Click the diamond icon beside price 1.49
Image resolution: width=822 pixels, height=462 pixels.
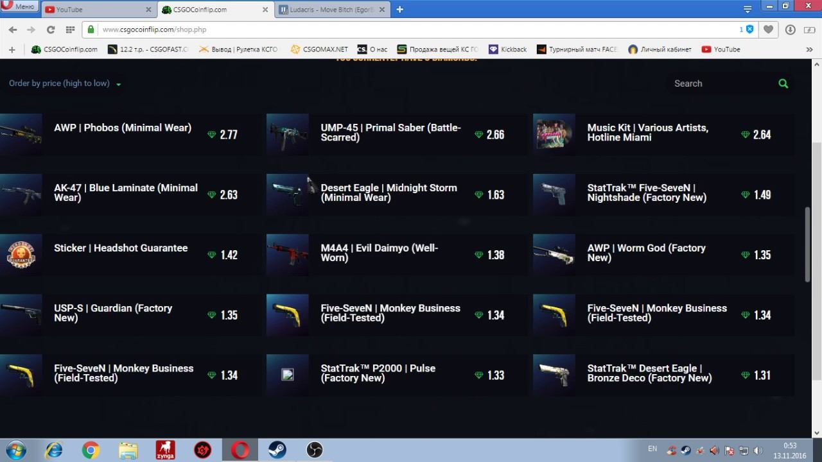[745, 195]
